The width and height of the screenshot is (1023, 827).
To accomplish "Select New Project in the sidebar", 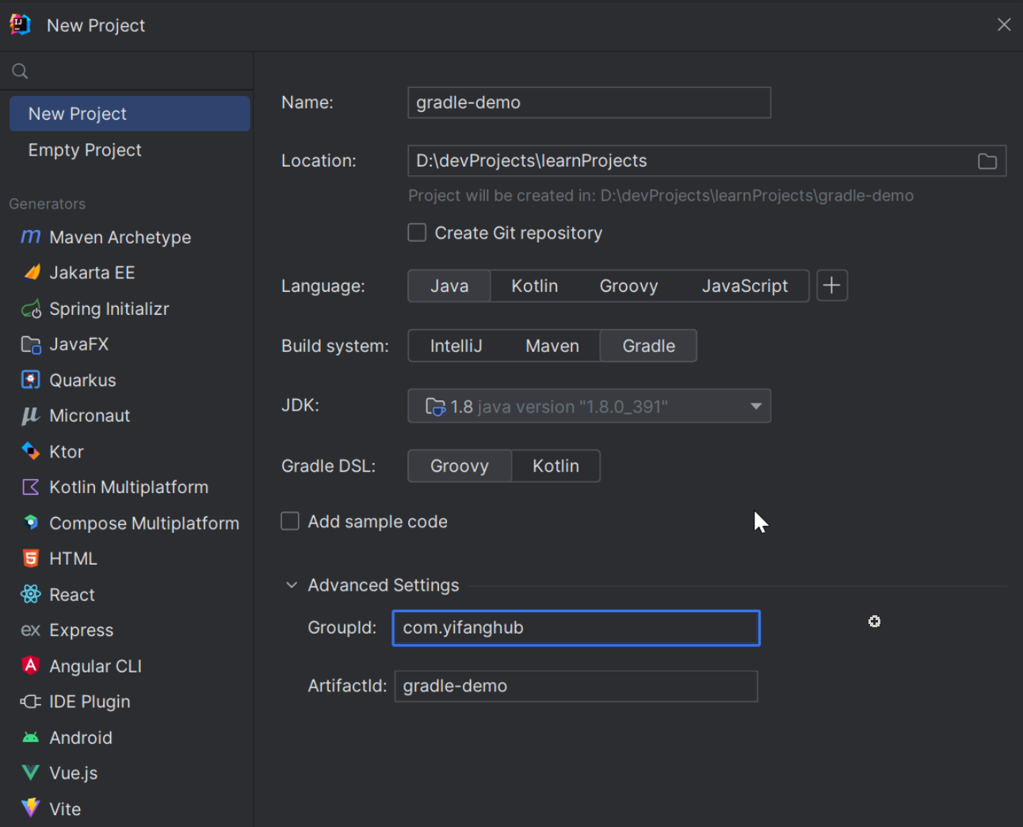I will [130, 113].
